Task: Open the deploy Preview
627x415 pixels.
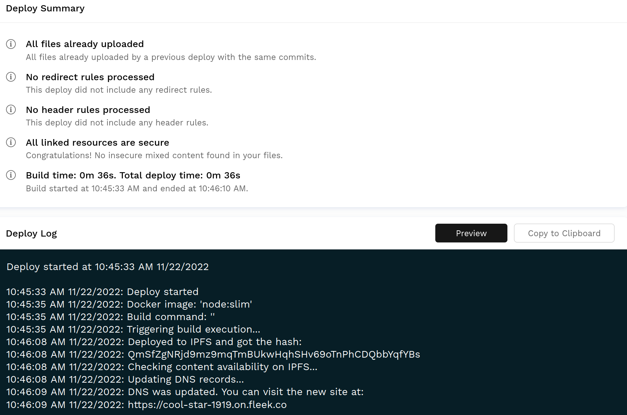Action: pos(471,233)
